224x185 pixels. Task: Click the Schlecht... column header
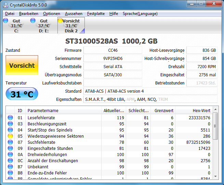click(x=138, y=111)
